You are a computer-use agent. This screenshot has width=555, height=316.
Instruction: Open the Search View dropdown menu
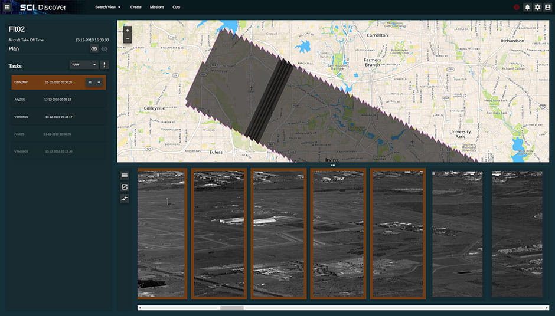coord(107,7)
